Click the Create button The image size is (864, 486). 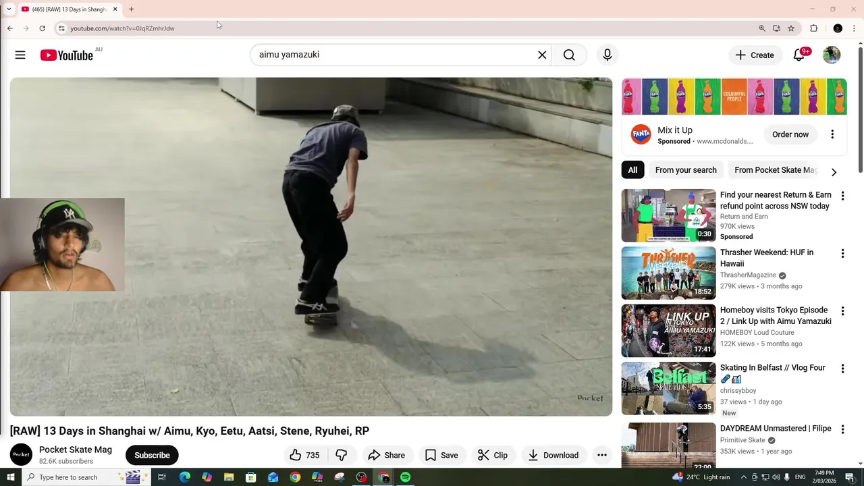(755, 55)
